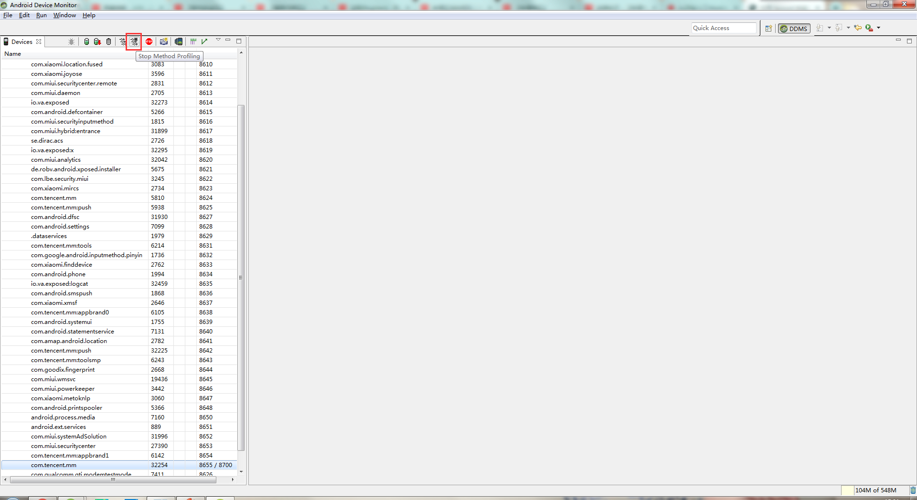
Task: Run garbage collector from status bar trash icon
Action: click(913, 490)
